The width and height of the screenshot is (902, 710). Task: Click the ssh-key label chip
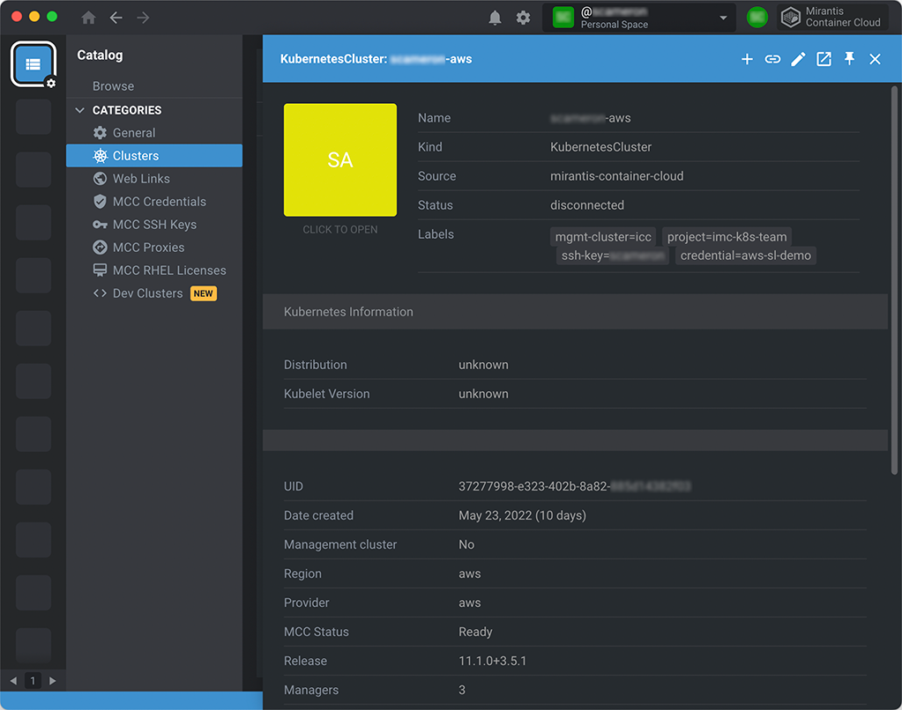(x=613, y=255)
